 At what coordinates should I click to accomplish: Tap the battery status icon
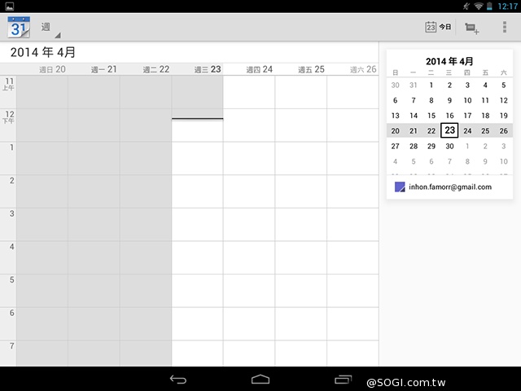click(x=489, y=6)
